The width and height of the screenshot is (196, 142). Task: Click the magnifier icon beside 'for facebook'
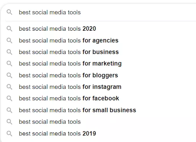coord(10,98)
